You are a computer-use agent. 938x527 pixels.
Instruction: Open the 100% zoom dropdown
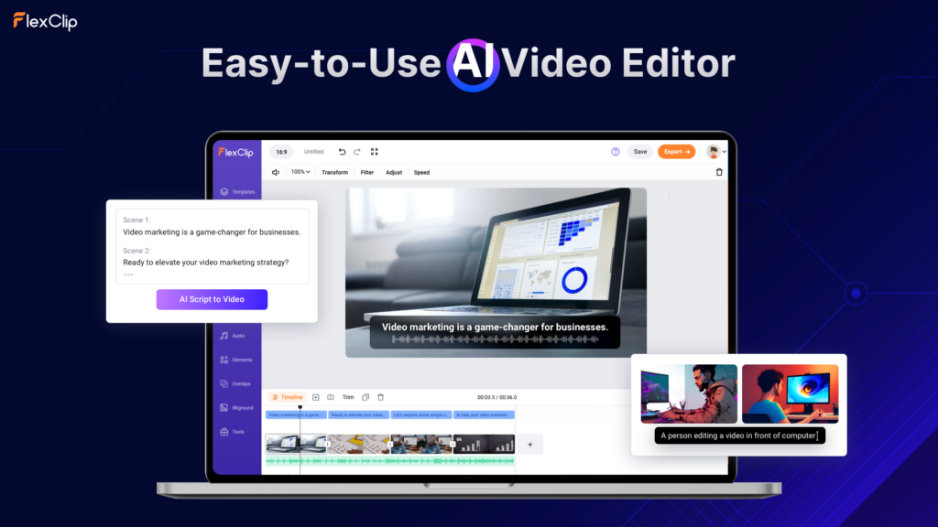pyautogui.click(x=300, y=172)
